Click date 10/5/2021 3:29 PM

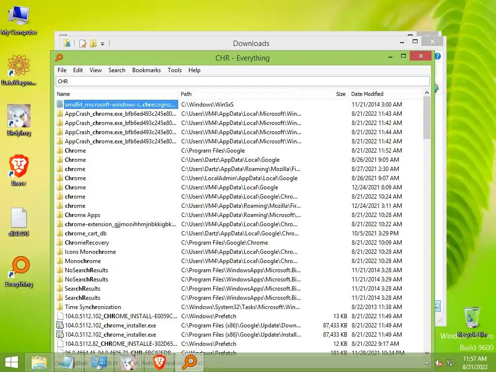click(375, 233)
